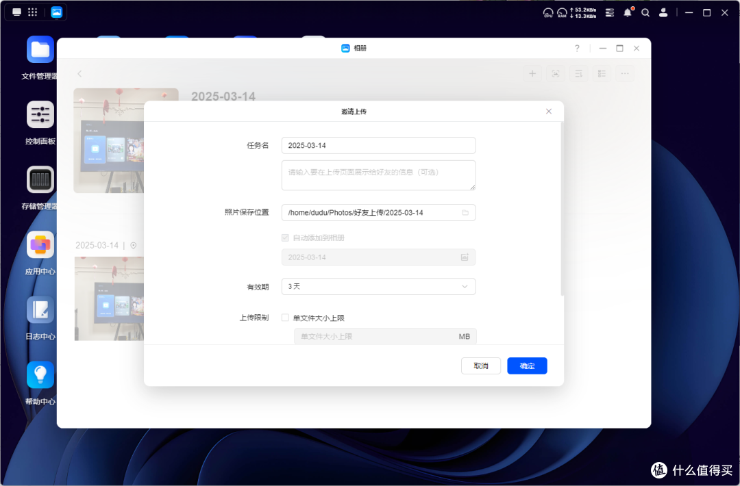Screen dimensions: 740x486
Task: Switch to 相册 app in the top taskbar
Action: pyautogui.click(x=57, y=12)
